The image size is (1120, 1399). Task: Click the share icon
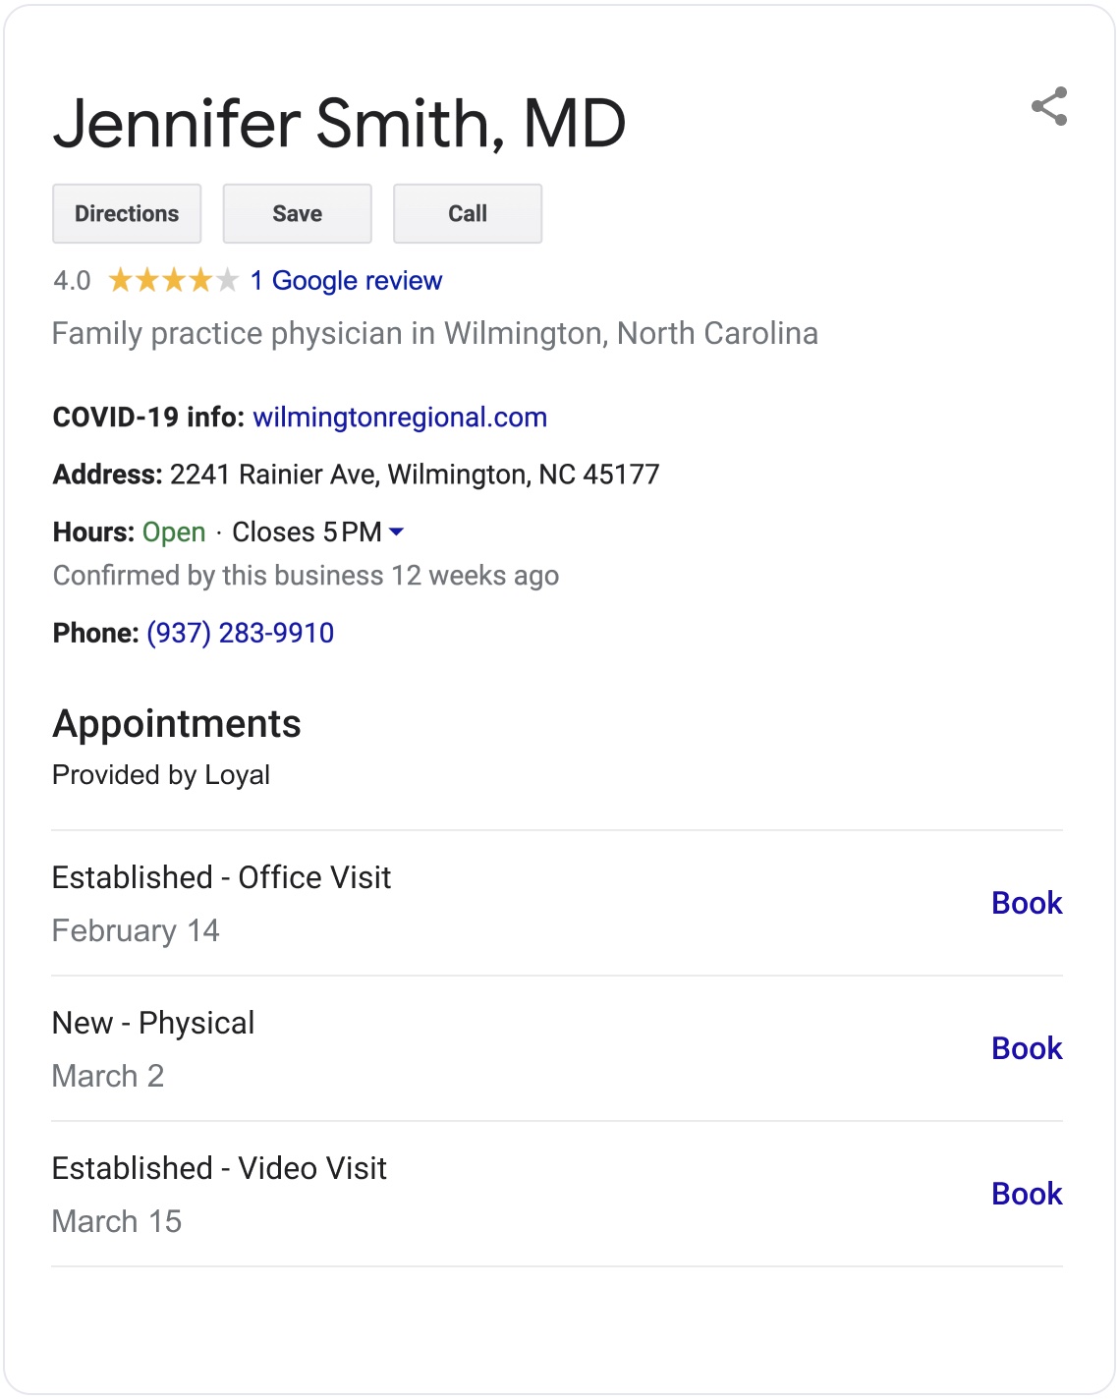click(x=1049, y=107)
